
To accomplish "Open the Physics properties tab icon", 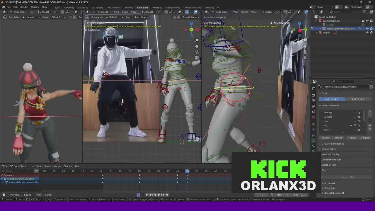I will point(313,130).
